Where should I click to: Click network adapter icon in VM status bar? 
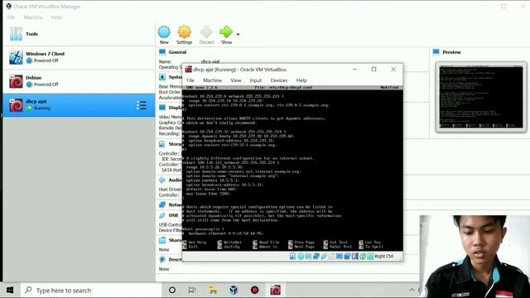pyautogui.click(x=316, y=257)
